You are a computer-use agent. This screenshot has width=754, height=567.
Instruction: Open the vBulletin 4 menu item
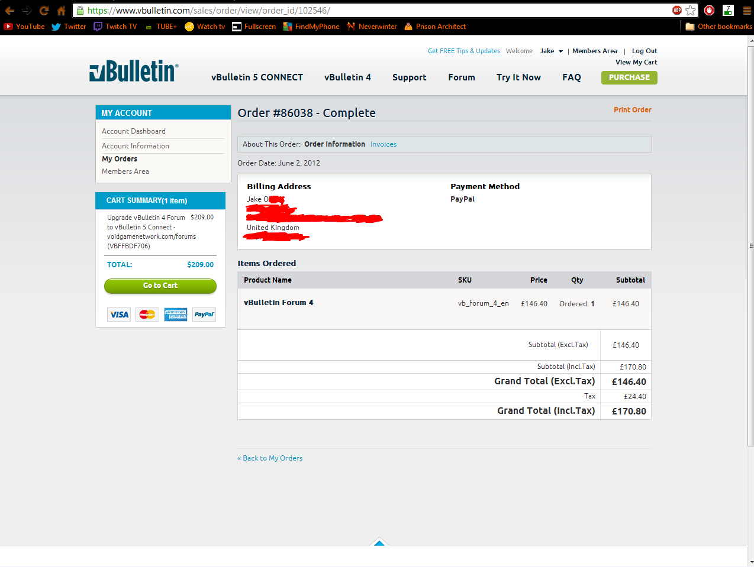(347, 77)
